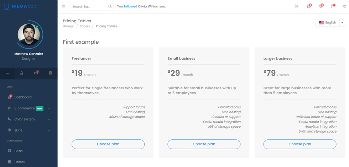Click the English language button
349x167 pixels.
click(x=328, y=23)
